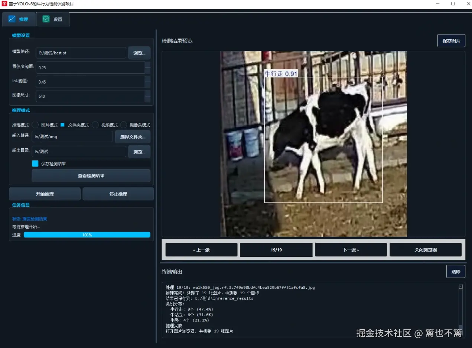Screen dimensions: 472x348
Task: Click the 牛行走 0.91 detection label
Action: [x=281, y=73]
